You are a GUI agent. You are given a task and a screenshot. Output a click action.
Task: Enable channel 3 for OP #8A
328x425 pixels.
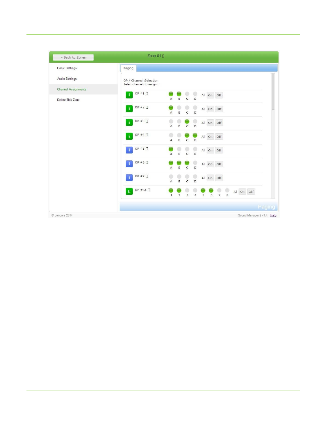point(187,190)
